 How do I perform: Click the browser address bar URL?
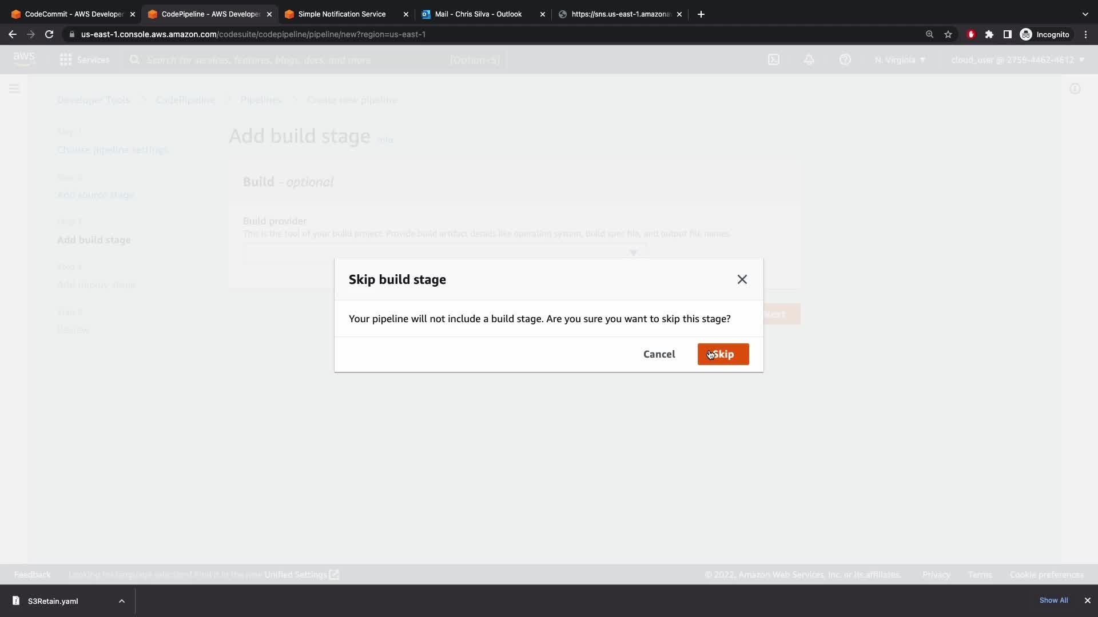(253, 34)
